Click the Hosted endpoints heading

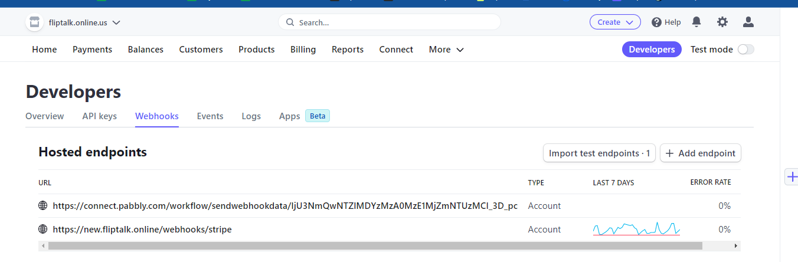[93, 152]
